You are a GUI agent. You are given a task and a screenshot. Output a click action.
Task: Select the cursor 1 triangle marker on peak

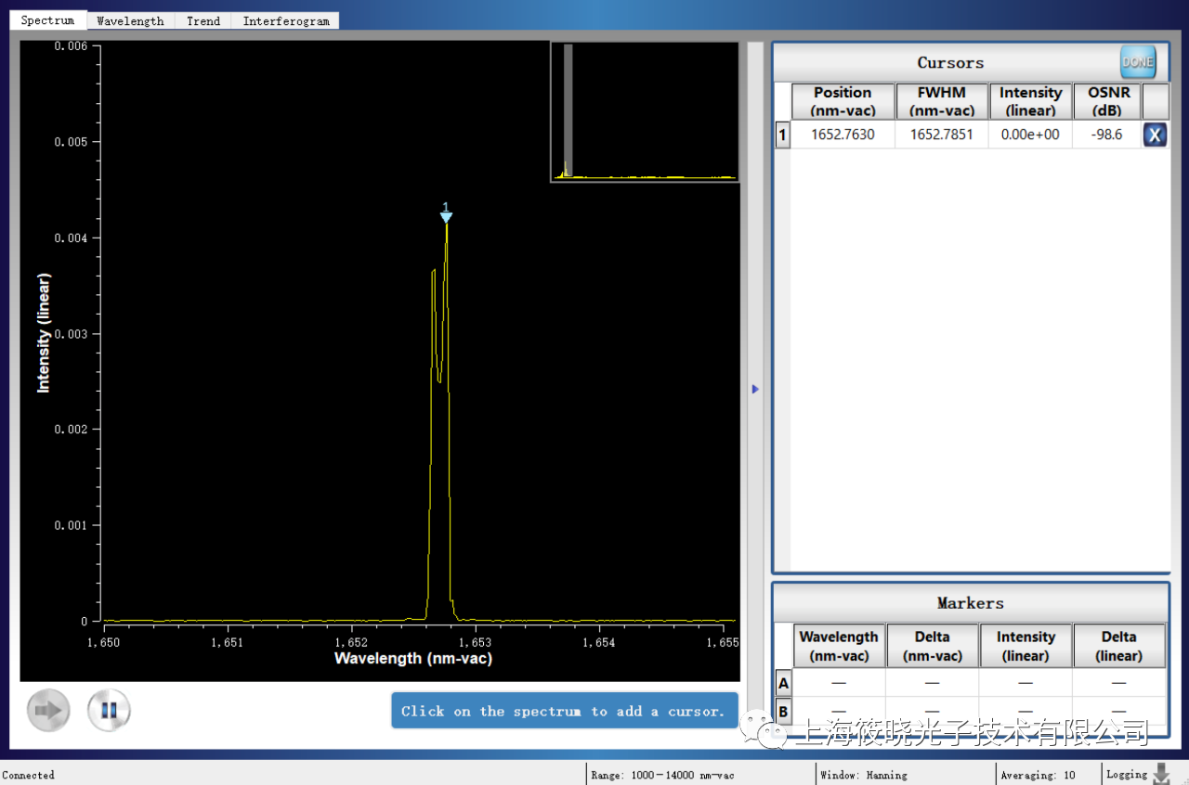point(446,216)
